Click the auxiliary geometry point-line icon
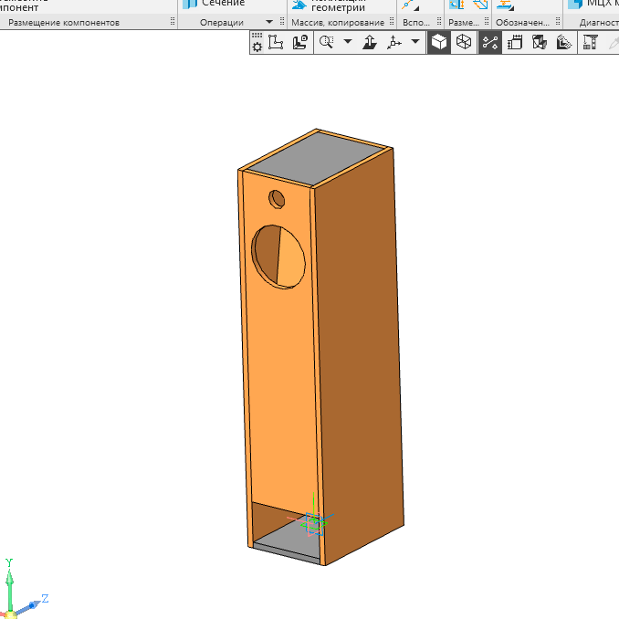This screenshot has height=619, width=619. pos(410,5)
